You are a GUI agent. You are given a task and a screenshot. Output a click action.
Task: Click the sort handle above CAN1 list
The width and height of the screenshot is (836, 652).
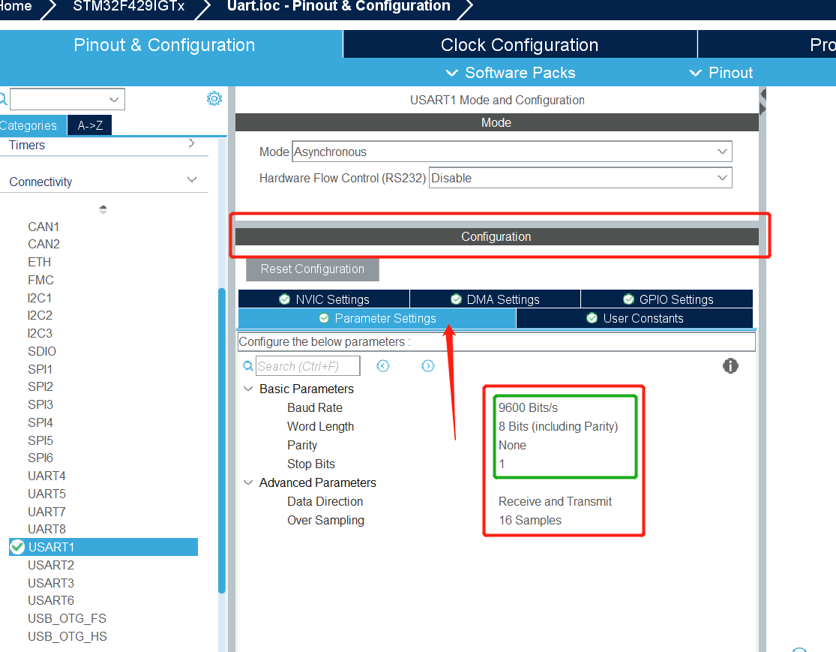click(103, 209)
